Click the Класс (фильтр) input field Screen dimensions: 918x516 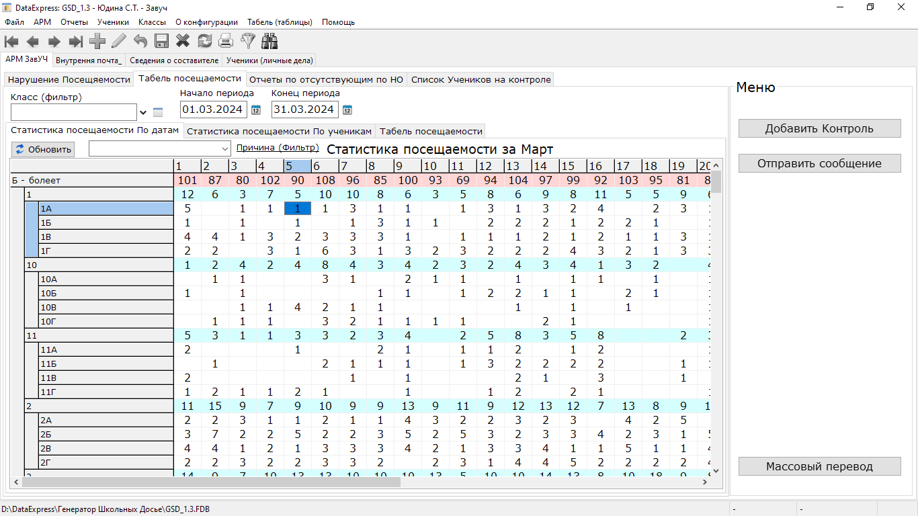coord(74,112)
